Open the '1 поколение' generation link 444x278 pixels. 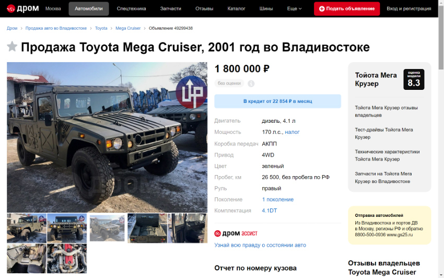pyautogui.click(x=278, y=200)
